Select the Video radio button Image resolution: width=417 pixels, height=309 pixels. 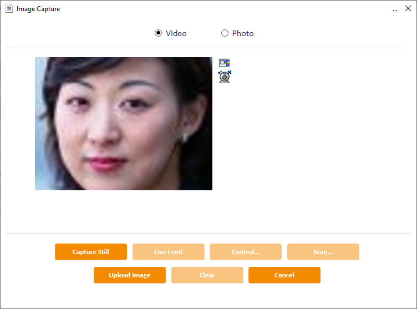tap(158, 33)
